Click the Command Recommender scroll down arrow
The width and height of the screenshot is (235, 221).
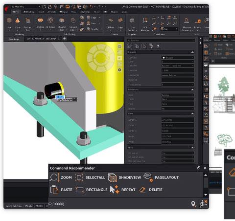(206, 195)
